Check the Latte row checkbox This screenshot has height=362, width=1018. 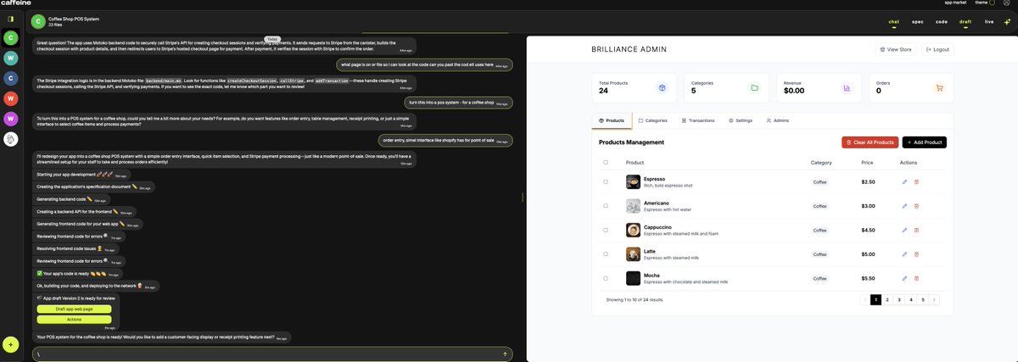click(x=605, y=254)
